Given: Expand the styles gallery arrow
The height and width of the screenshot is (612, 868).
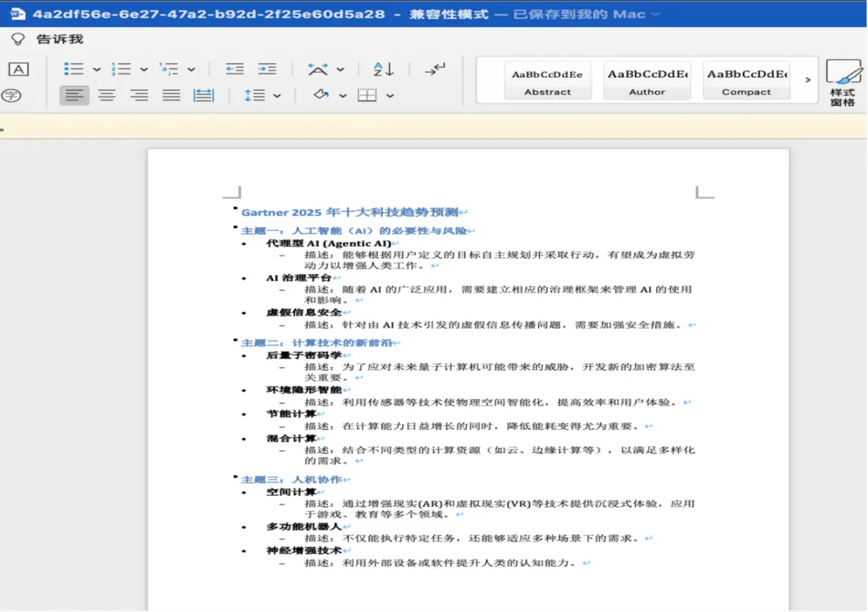Looking at the screenshot, I should (x=807, y=80).
